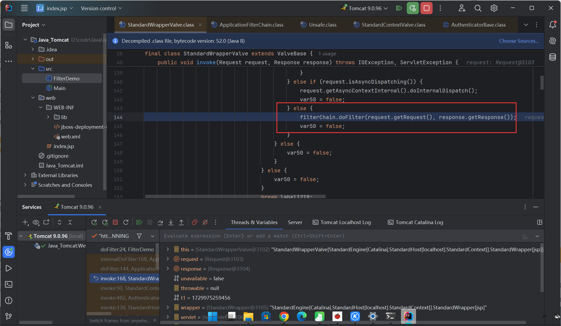This screenshot has width=561, height=326.
Task: Select FilterDemo class in project tree
Action: pyautogui.click(x=62, y=78)
